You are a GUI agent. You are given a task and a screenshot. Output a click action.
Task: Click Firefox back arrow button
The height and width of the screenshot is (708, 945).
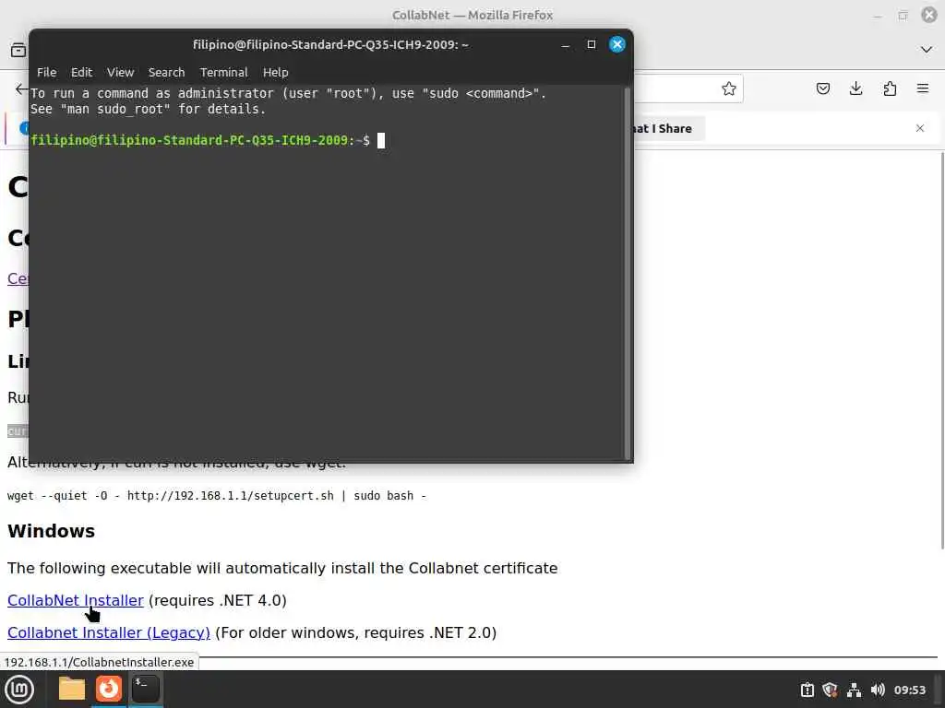[21, 89]
